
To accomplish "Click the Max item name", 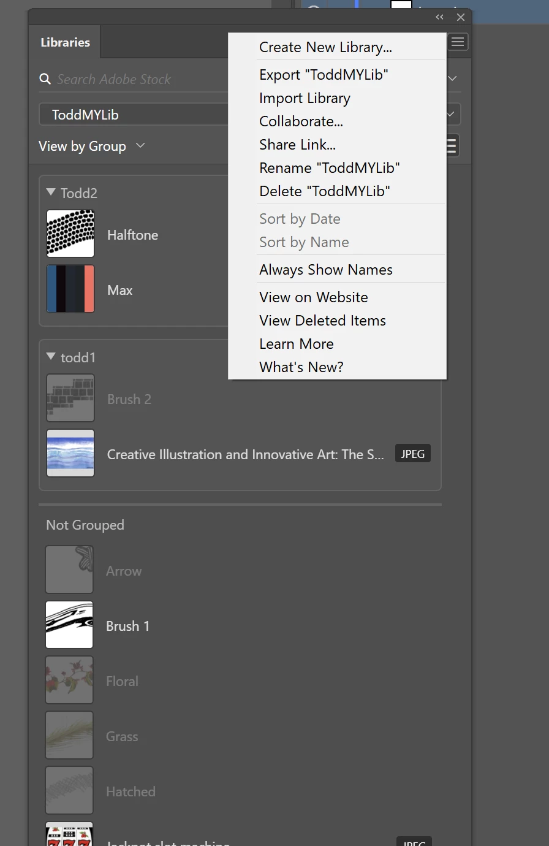I will click(119, 290).
